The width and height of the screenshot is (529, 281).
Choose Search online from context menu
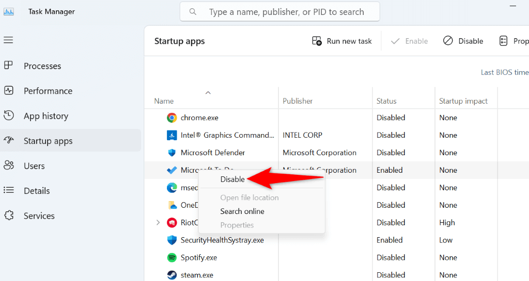point(242,211)
